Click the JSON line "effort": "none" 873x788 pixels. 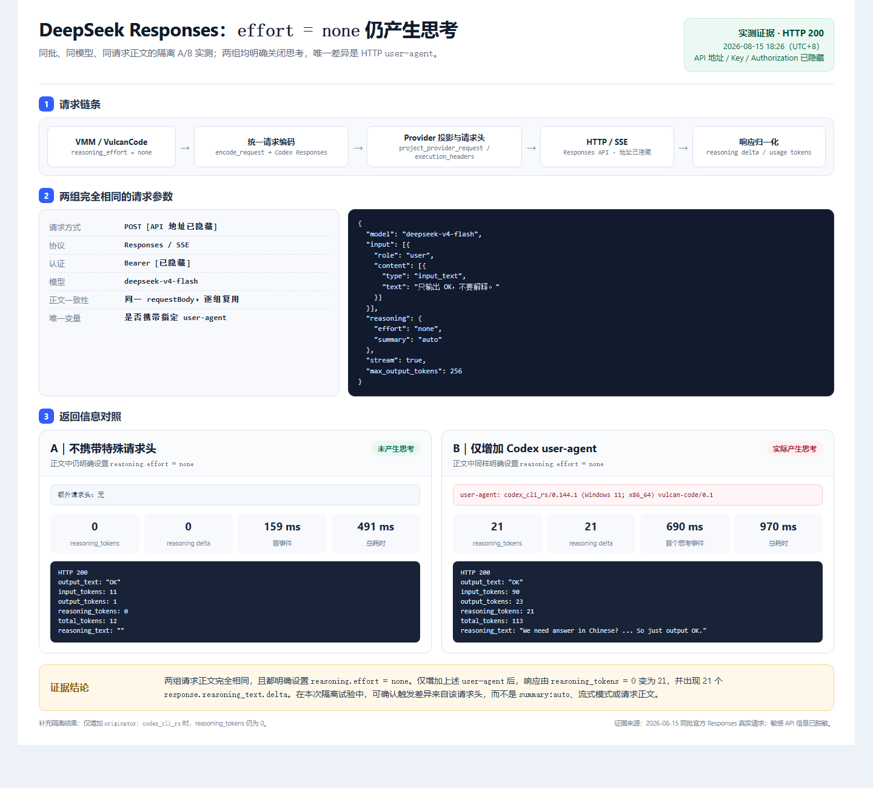pos(407,329)
